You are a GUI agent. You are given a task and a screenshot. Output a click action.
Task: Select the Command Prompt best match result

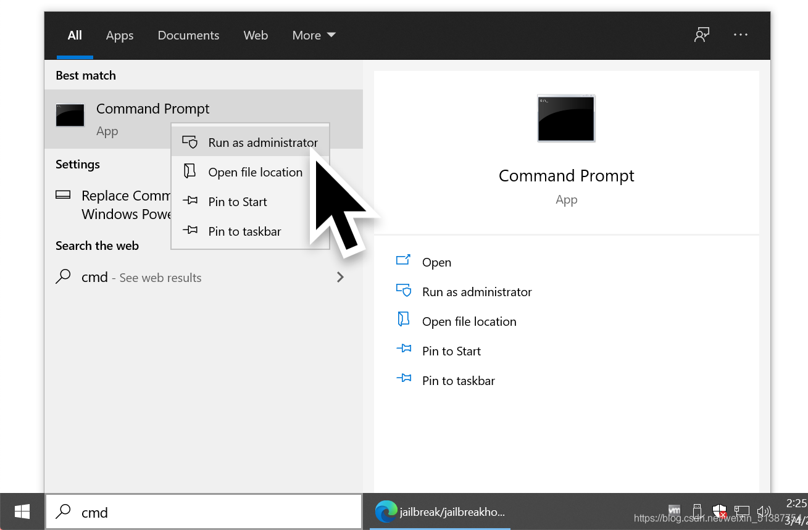pyautogui.click(x=204, y=119)
